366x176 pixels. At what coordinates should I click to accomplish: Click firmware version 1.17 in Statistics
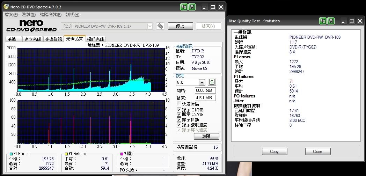coord(293,42)
